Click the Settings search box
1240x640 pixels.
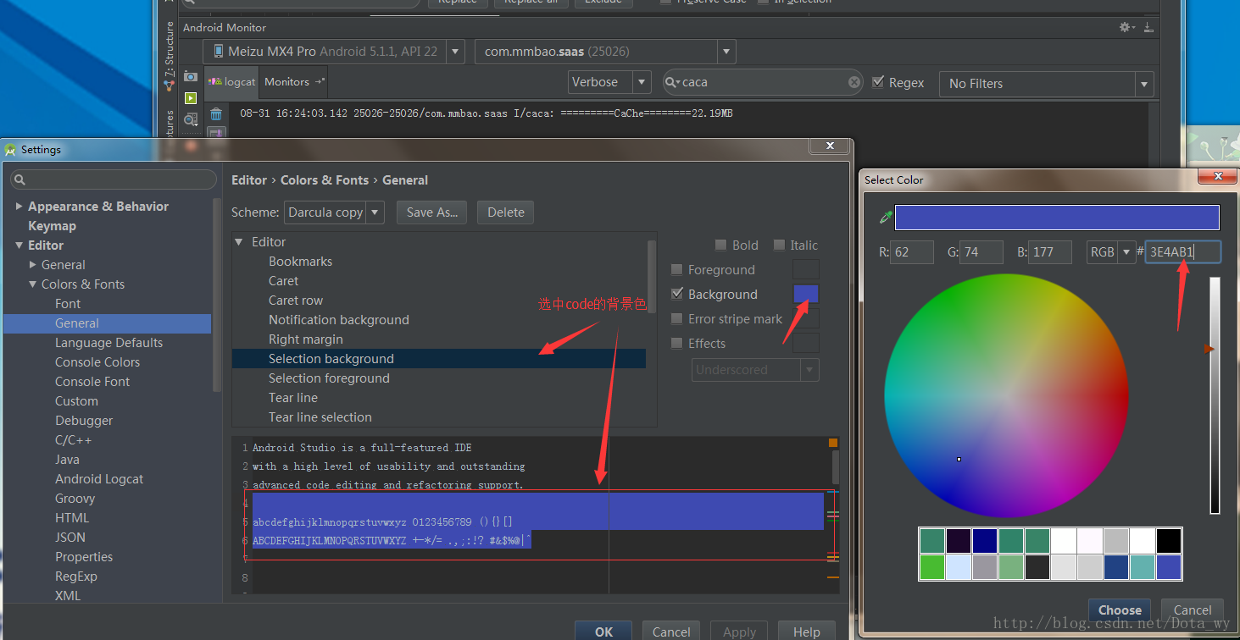[114, 179]
